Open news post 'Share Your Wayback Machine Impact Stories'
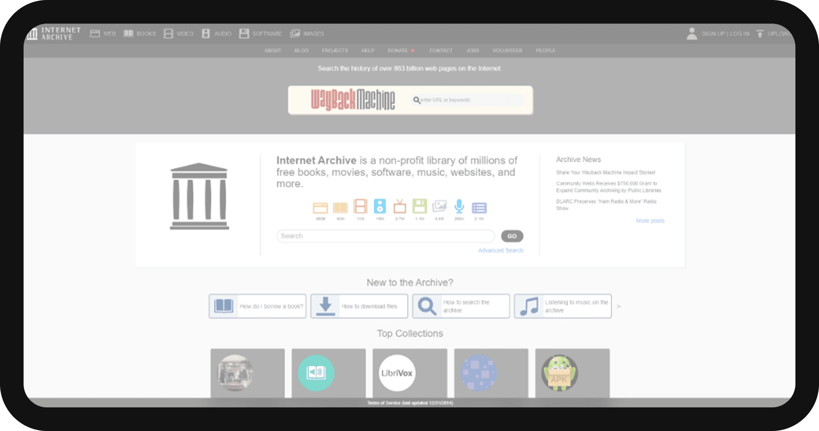819x431 pixels. (x=606, y=173)
